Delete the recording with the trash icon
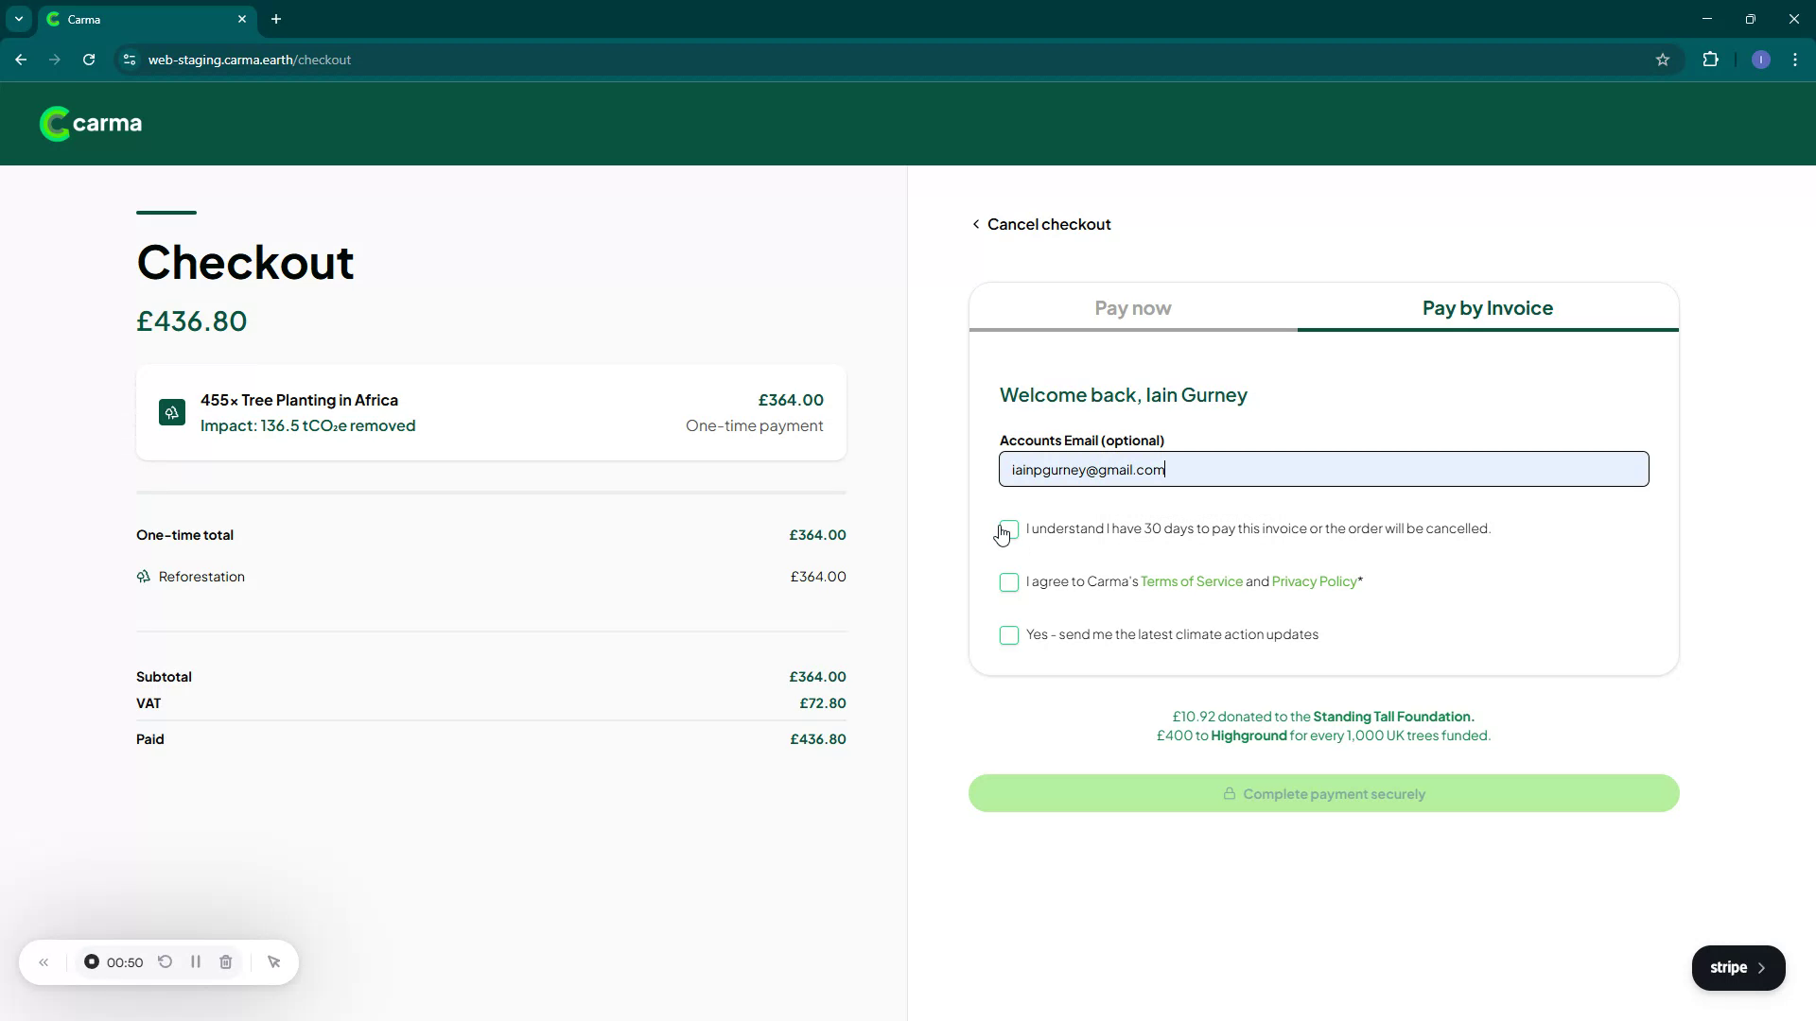 225,961
